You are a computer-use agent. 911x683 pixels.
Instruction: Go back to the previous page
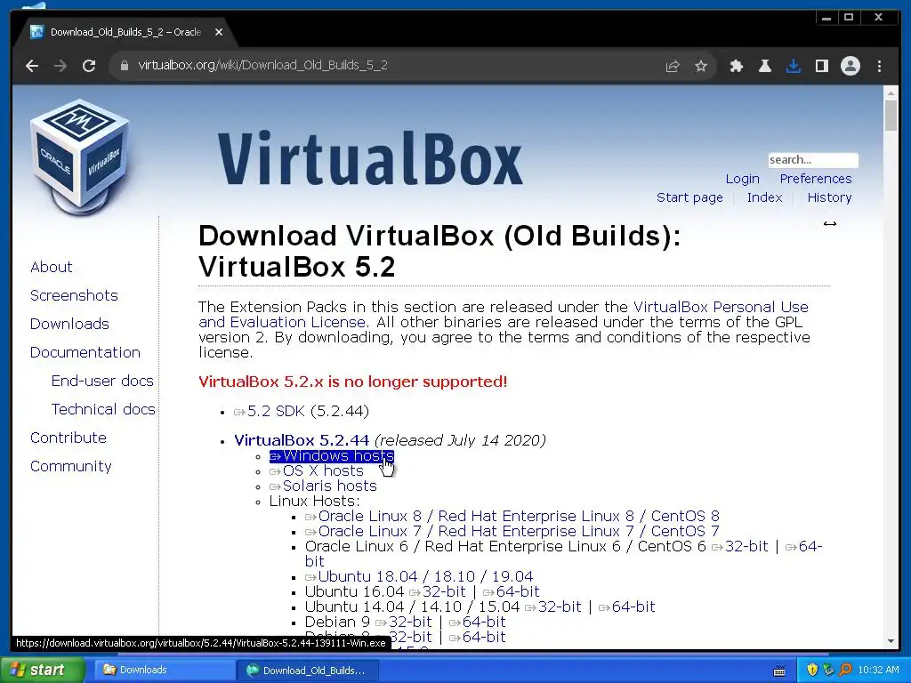click(32, 66)
